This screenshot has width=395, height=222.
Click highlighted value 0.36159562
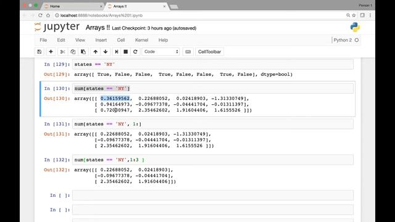click(x=115, y=99)
